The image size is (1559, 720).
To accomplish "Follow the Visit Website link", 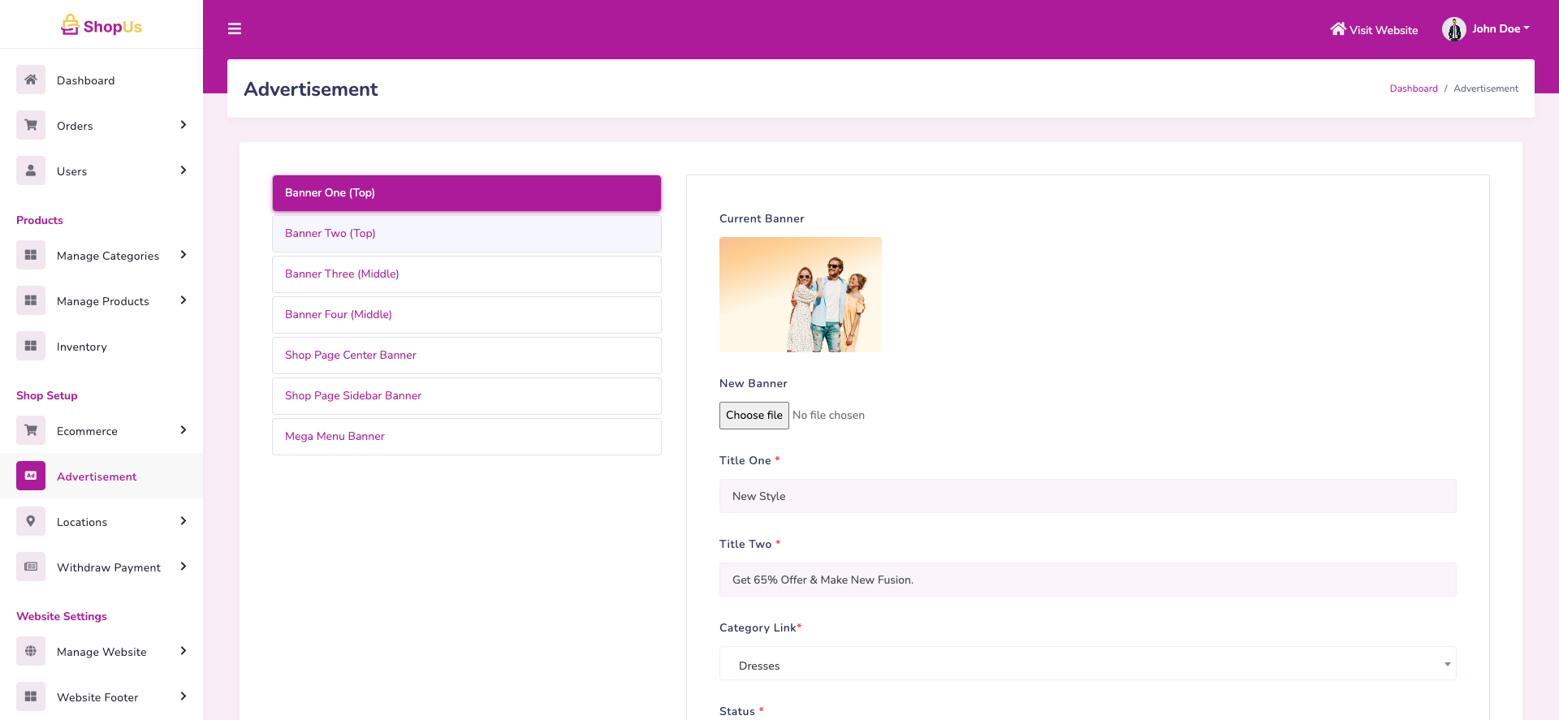I will coord(1374,30).
